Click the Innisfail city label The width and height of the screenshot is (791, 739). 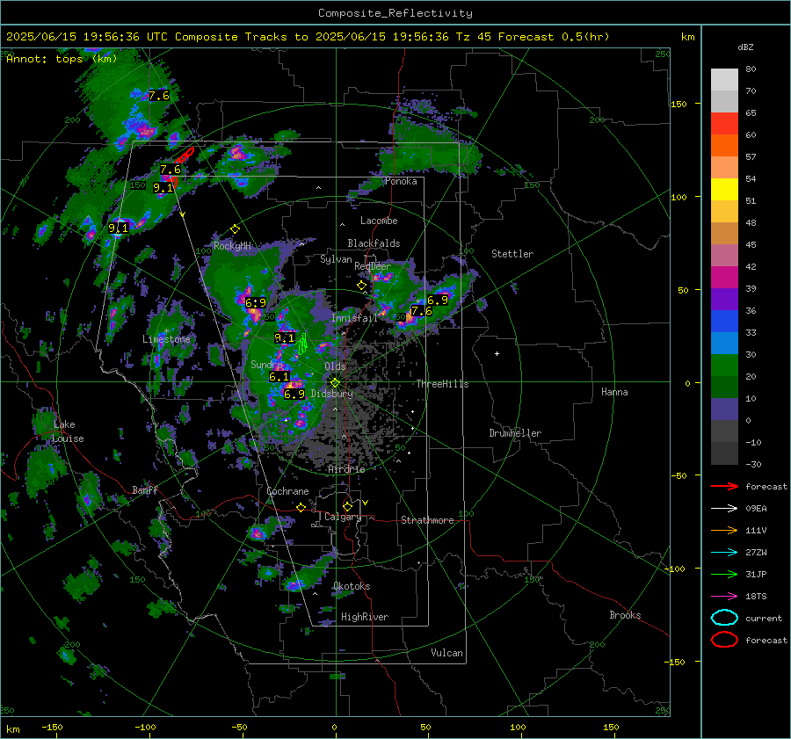pos(355,318)
